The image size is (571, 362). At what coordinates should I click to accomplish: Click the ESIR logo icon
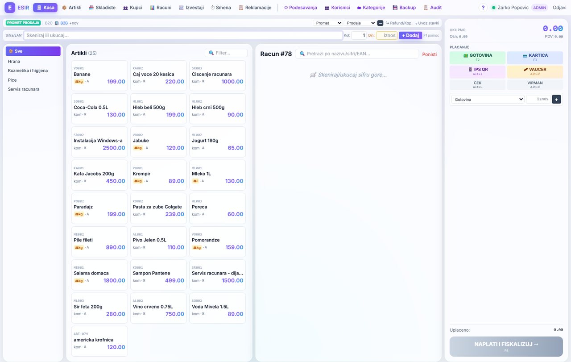[x=10, y=8]
